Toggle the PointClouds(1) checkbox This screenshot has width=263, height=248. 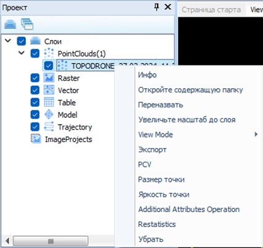[35, 53]
